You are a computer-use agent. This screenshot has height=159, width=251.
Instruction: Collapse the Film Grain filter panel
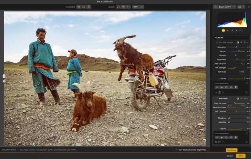coord(247,98)
